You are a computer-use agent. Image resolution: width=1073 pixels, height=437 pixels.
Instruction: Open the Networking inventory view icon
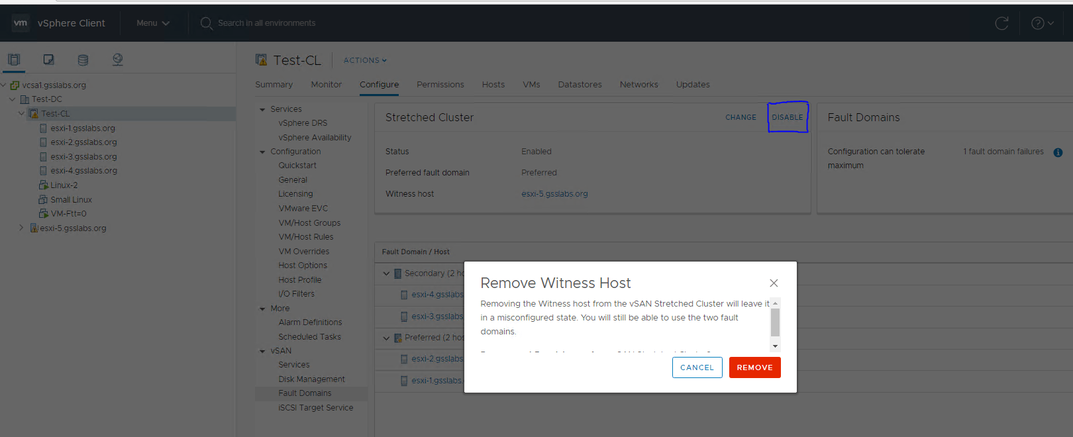click(117, 60)
